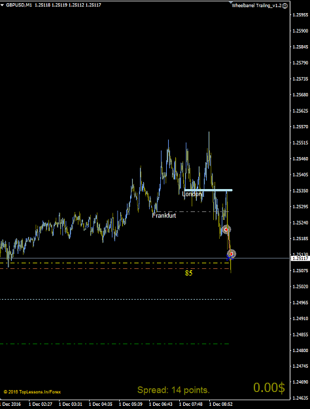This screenshot has width=310, height=409.
Task: Select the upper red sell arrow trade marker
Action: pos(226,230)
